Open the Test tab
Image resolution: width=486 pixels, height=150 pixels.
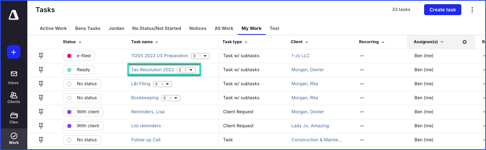(275, 28)
